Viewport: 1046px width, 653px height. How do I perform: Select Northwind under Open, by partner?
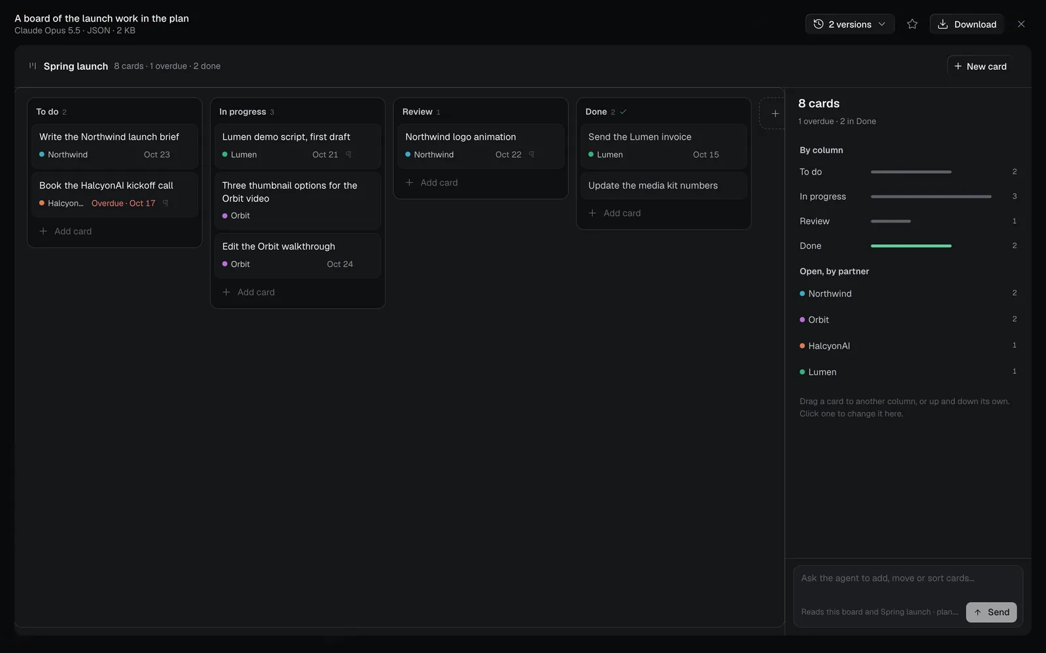[x=908, y=294]
